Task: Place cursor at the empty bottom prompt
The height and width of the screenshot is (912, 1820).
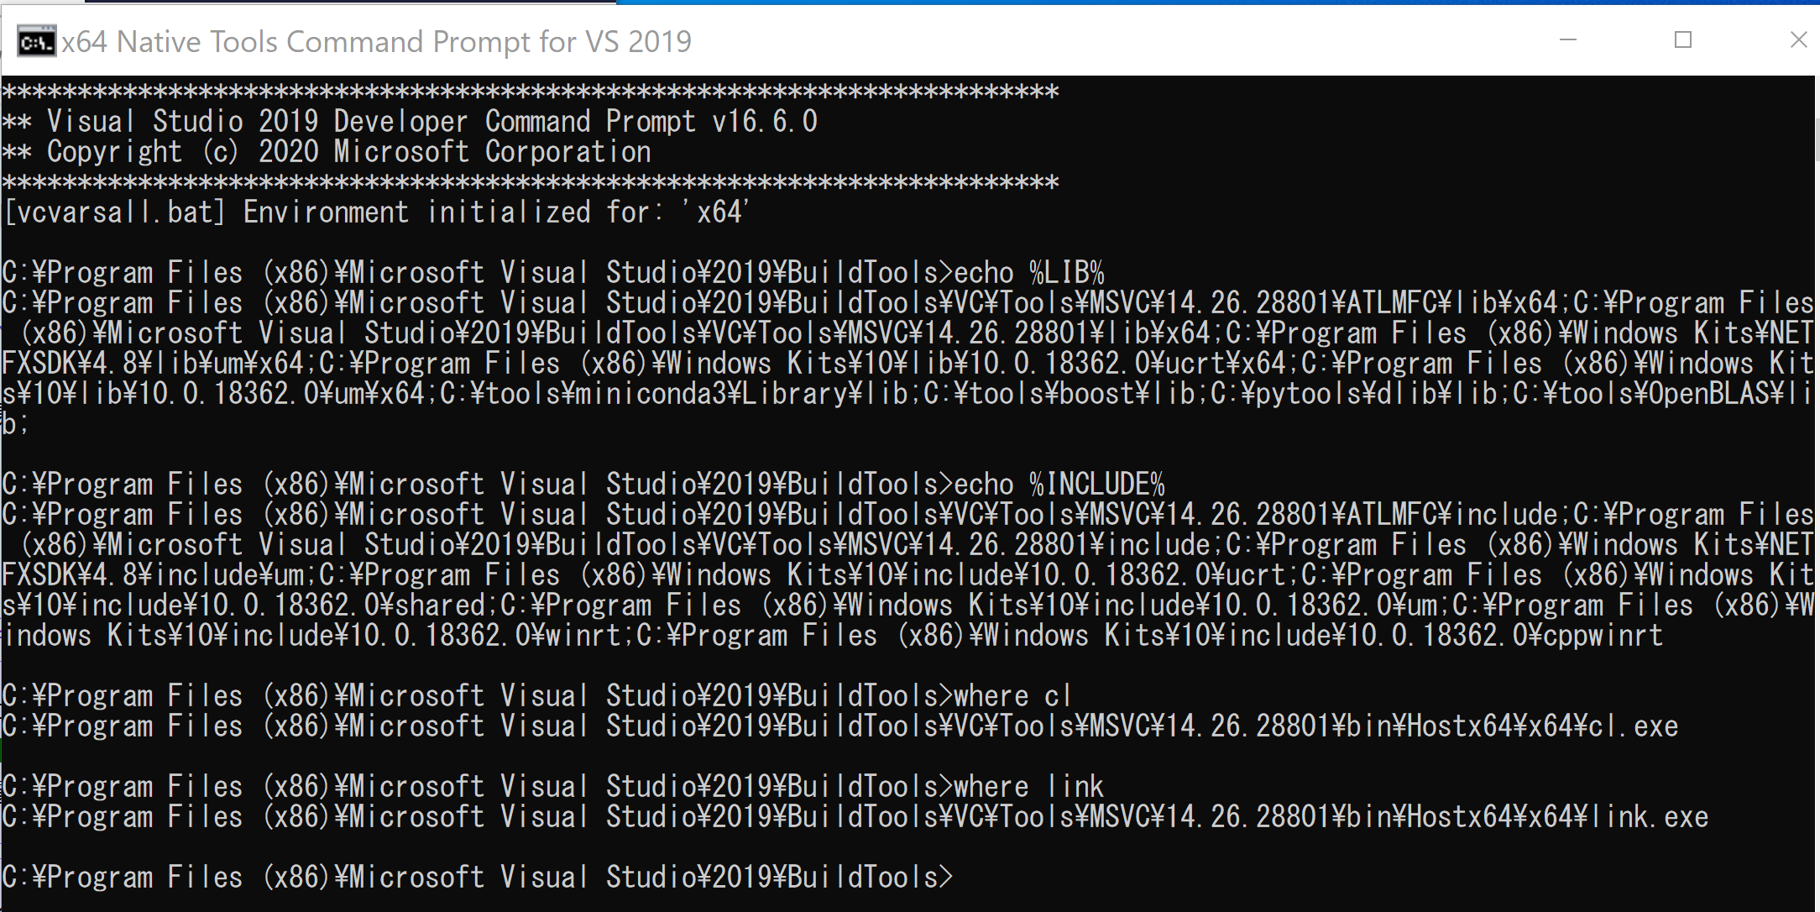Action: pos(965,878)
